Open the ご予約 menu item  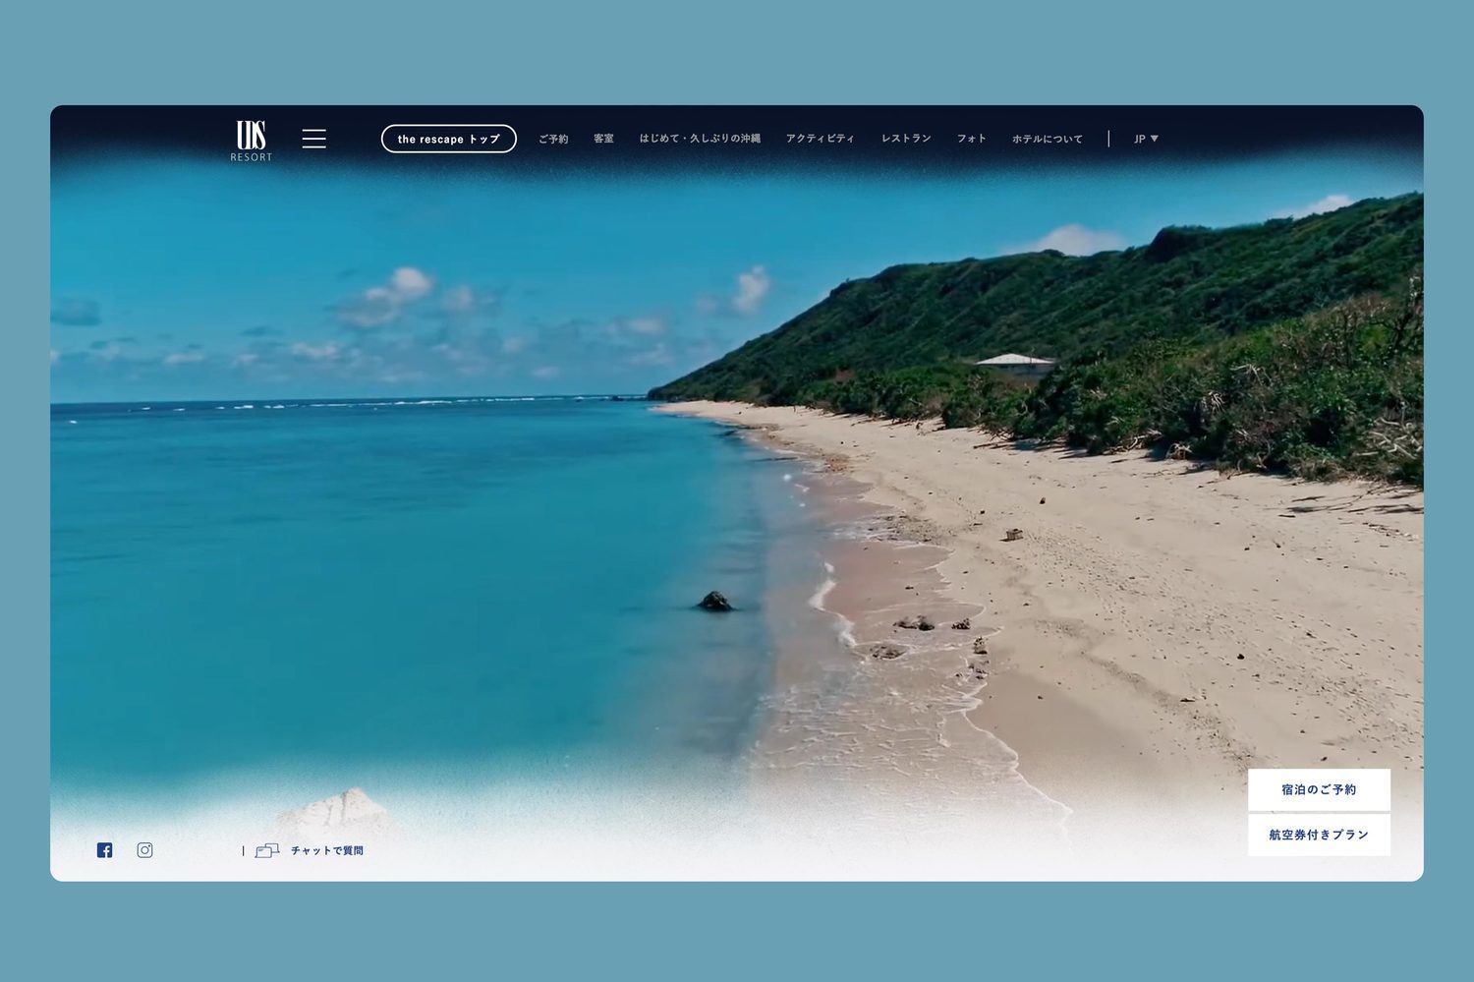click(x=553, y=139)
